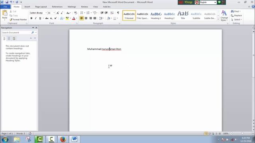Switch to the Mailings tab

72,7
